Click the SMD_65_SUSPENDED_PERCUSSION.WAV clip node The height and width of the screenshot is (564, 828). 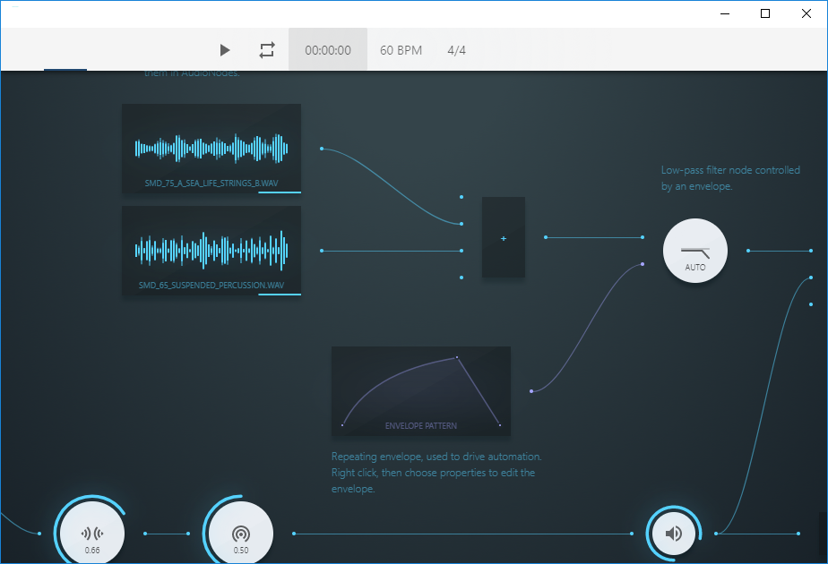coord(211,251)
